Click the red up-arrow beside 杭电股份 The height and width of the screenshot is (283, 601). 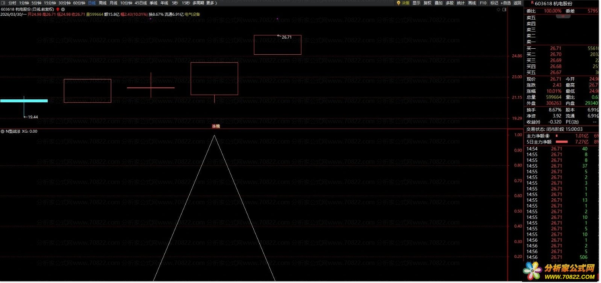(58, 9)
